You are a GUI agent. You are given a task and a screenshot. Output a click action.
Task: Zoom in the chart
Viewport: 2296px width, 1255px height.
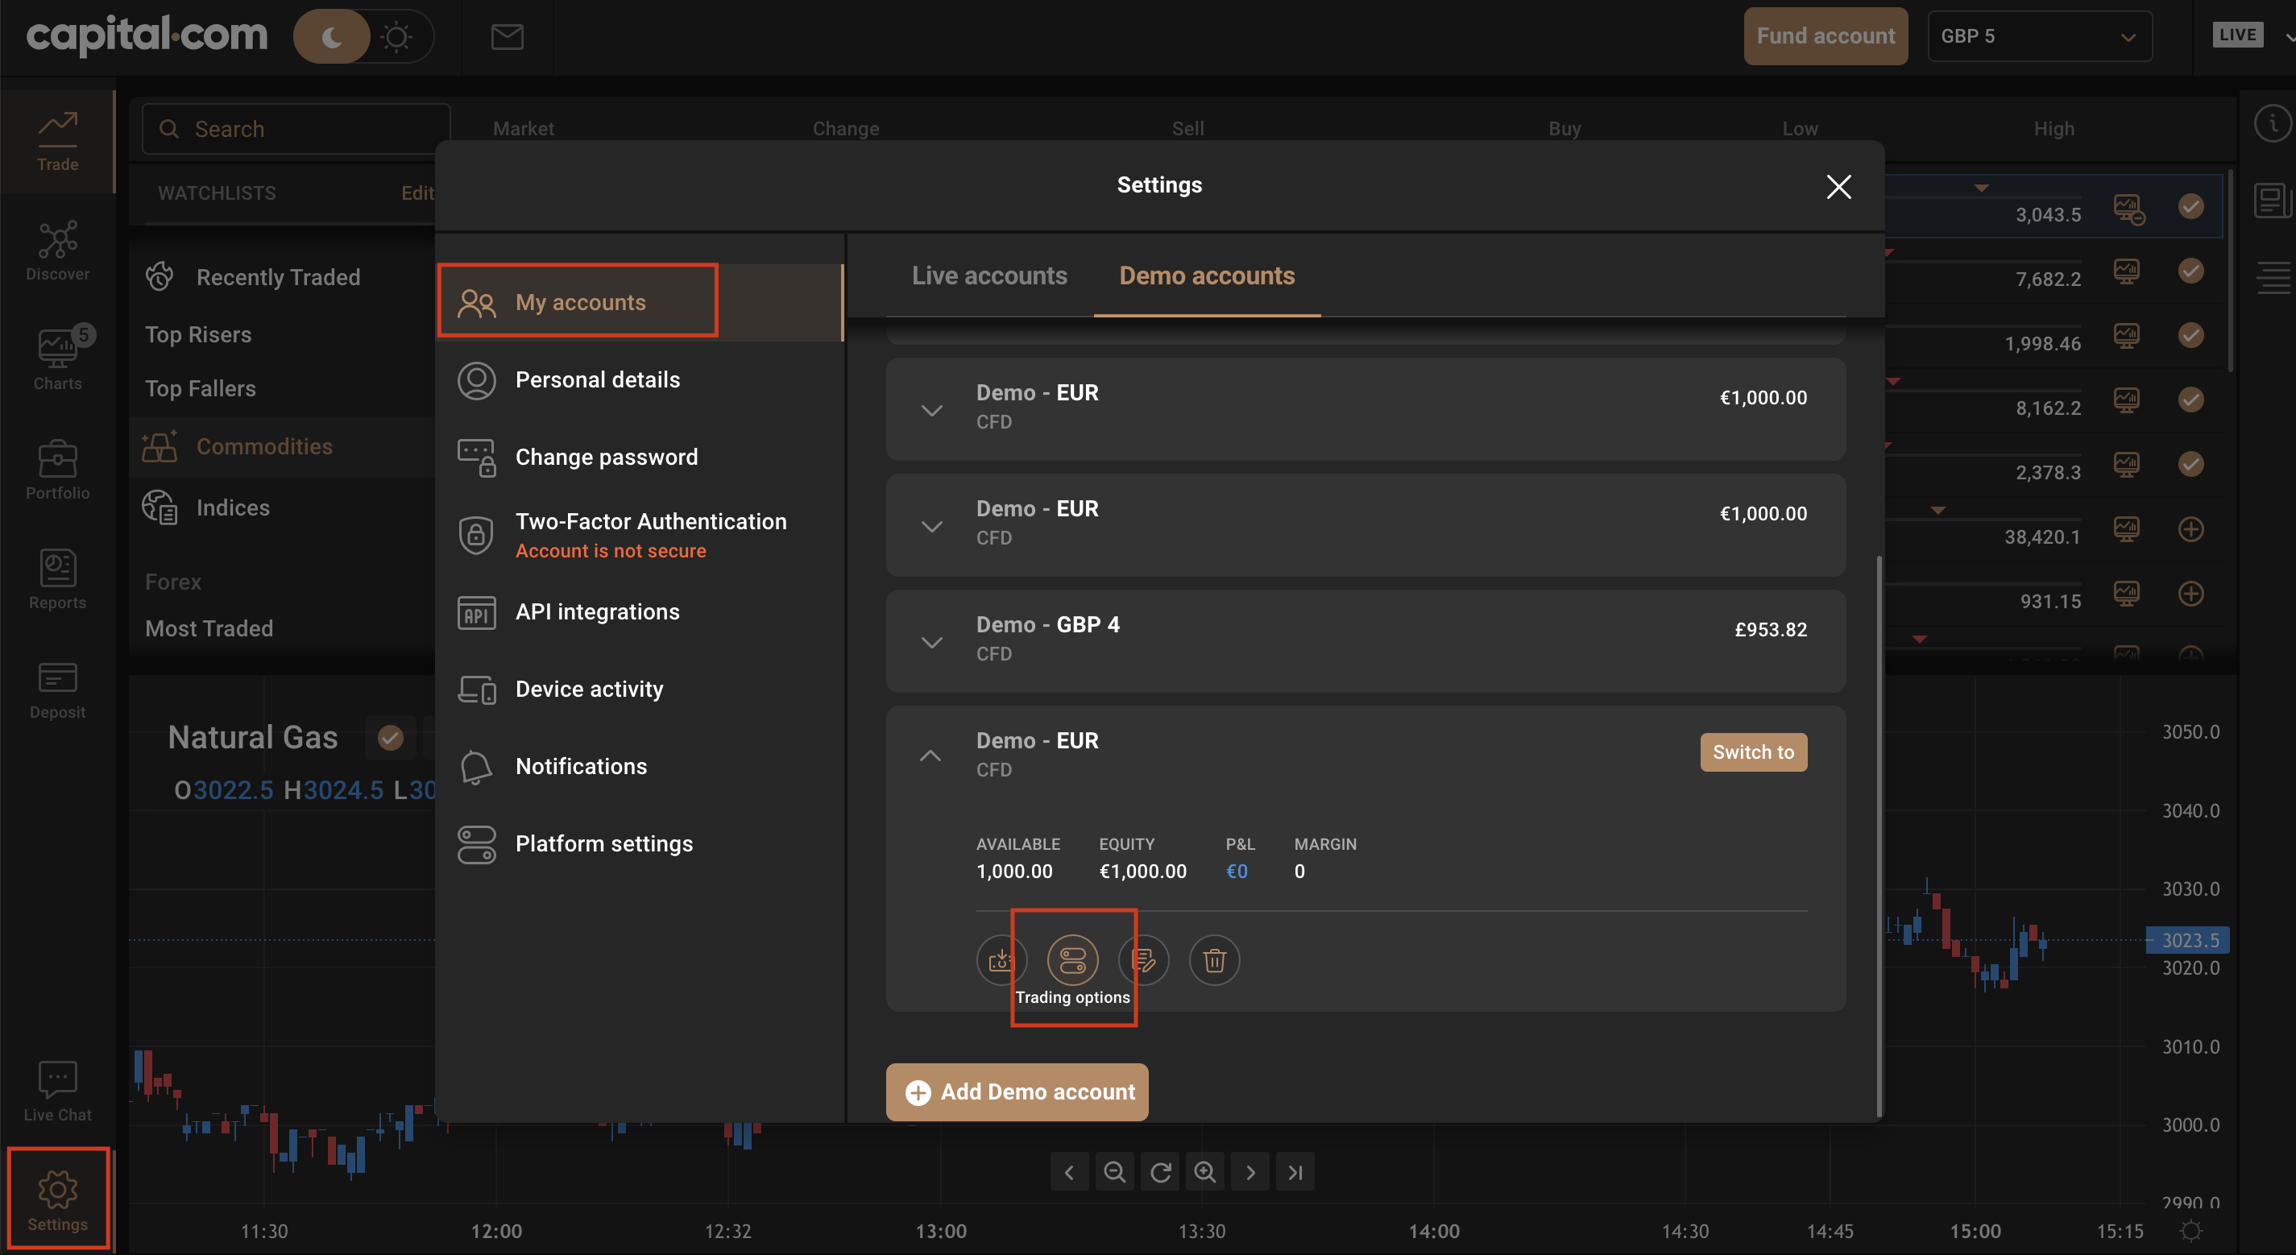(x=1205, y=1172)
